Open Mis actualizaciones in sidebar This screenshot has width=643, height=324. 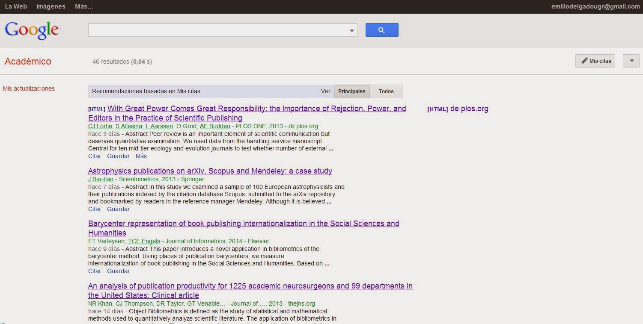click(x=29, y=88)
